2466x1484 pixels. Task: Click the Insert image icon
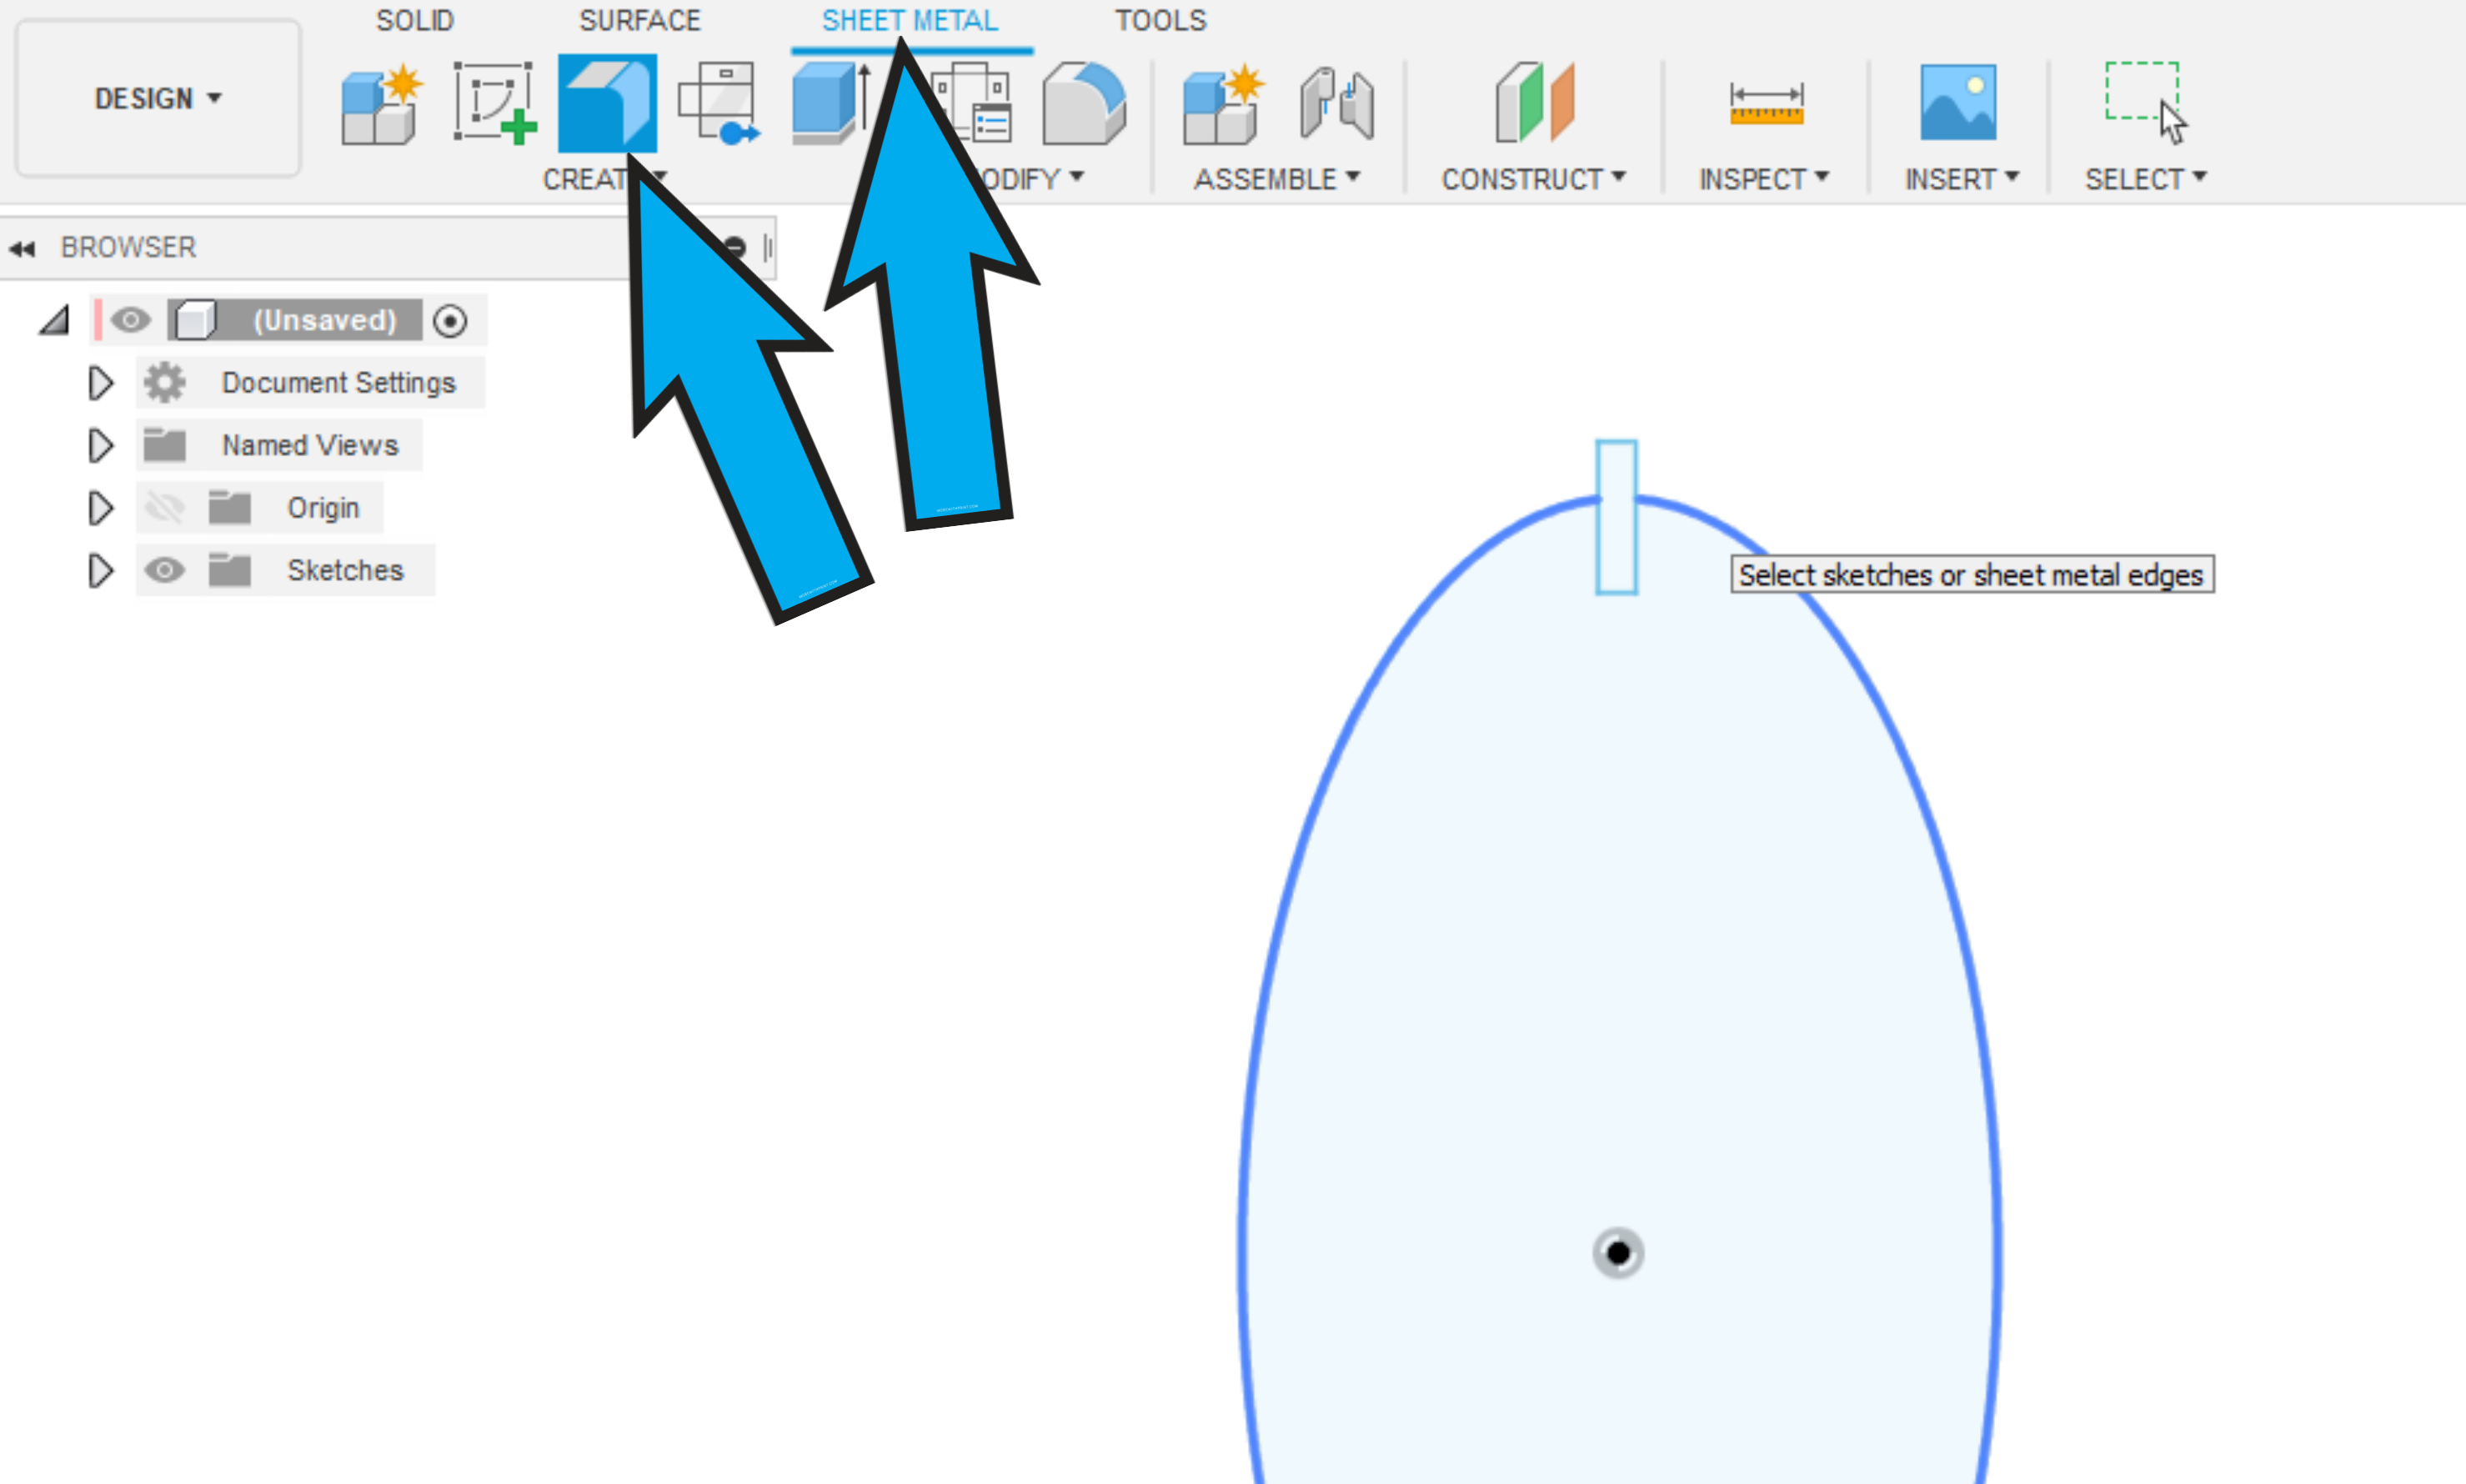click(1957, 103)
